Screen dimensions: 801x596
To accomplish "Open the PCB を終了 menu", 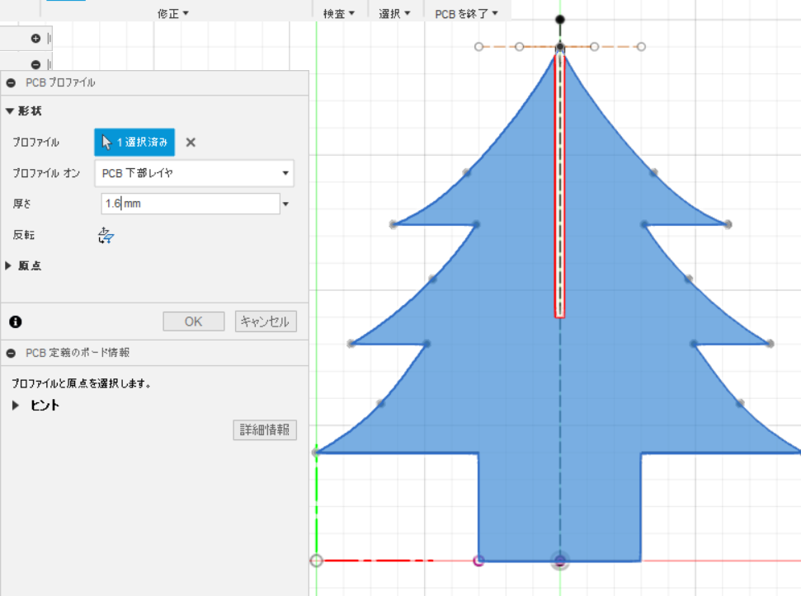I will (x=466, y=14).
